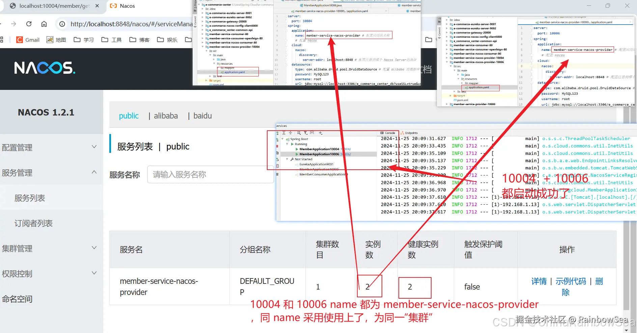Screen dimensions: 637x333
Task: Open the 地图 bookmark
Action: tap(56, 40)
